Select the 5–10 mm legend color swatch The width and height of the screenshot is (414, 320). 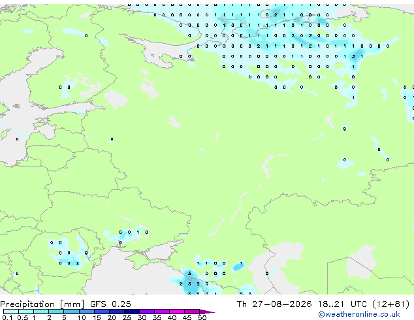(x=71, y=312)
